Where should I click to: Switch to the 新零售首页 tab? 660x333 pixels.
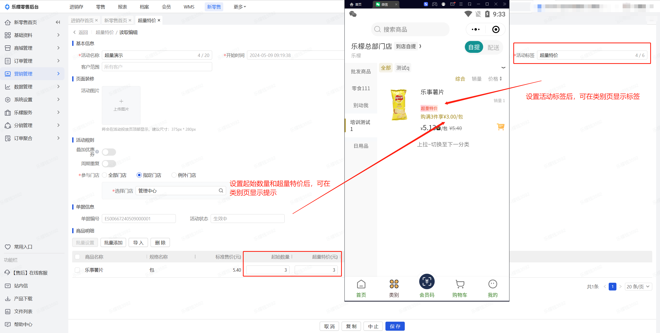116,20
